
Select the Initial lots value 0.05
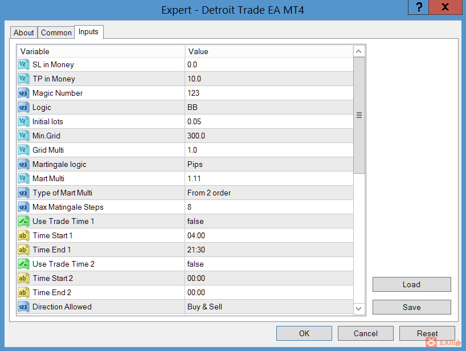pos(269,121)
